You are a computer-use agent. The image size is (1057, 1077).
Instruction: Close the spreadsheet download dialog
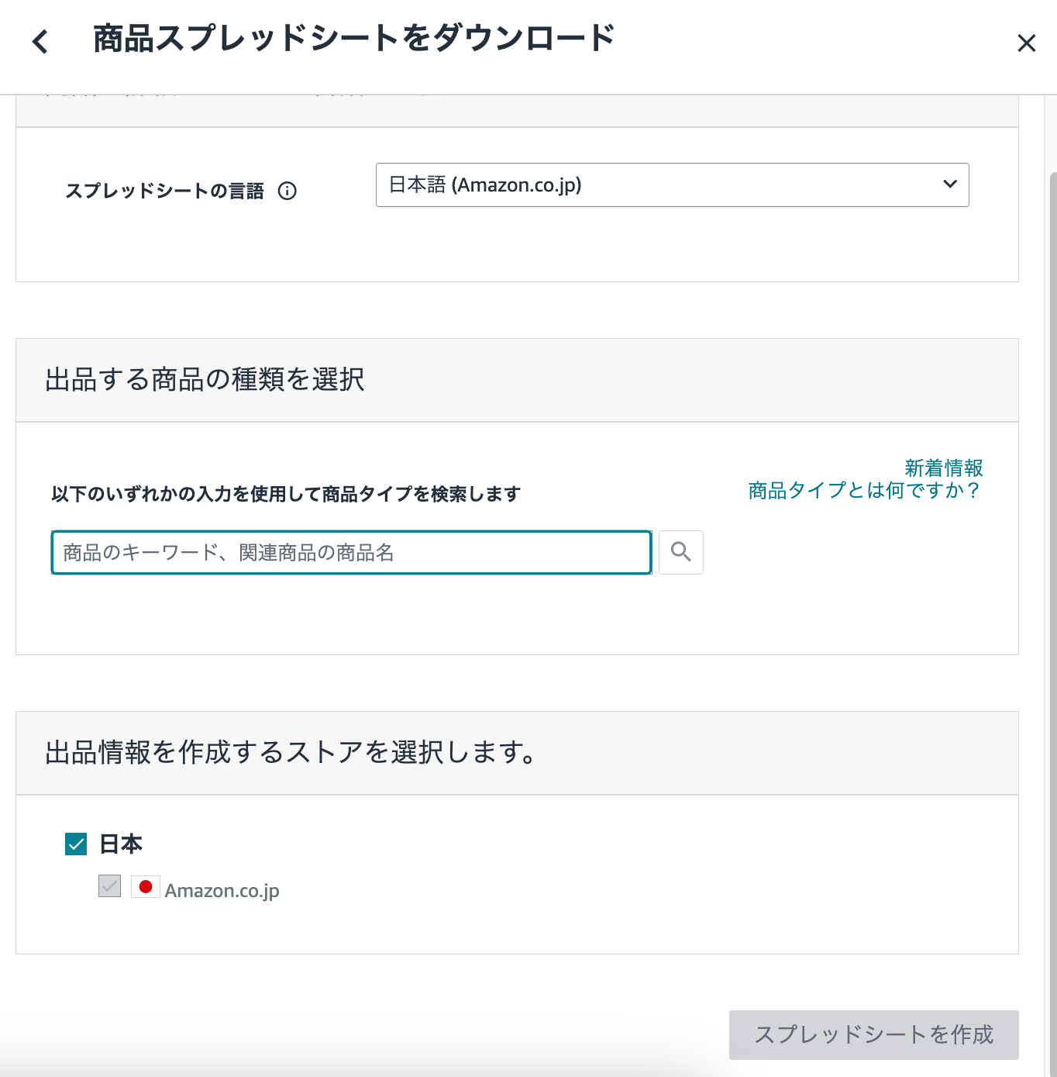pyautogui.click(x=1026, y=43)
